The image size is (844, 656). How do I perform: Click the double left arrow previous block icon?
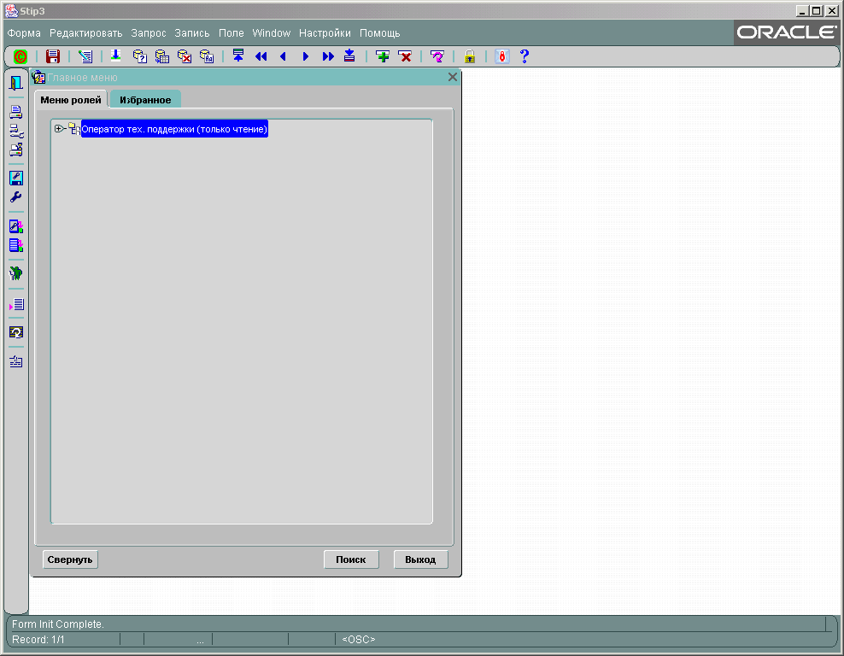click(x=261, y=56)
